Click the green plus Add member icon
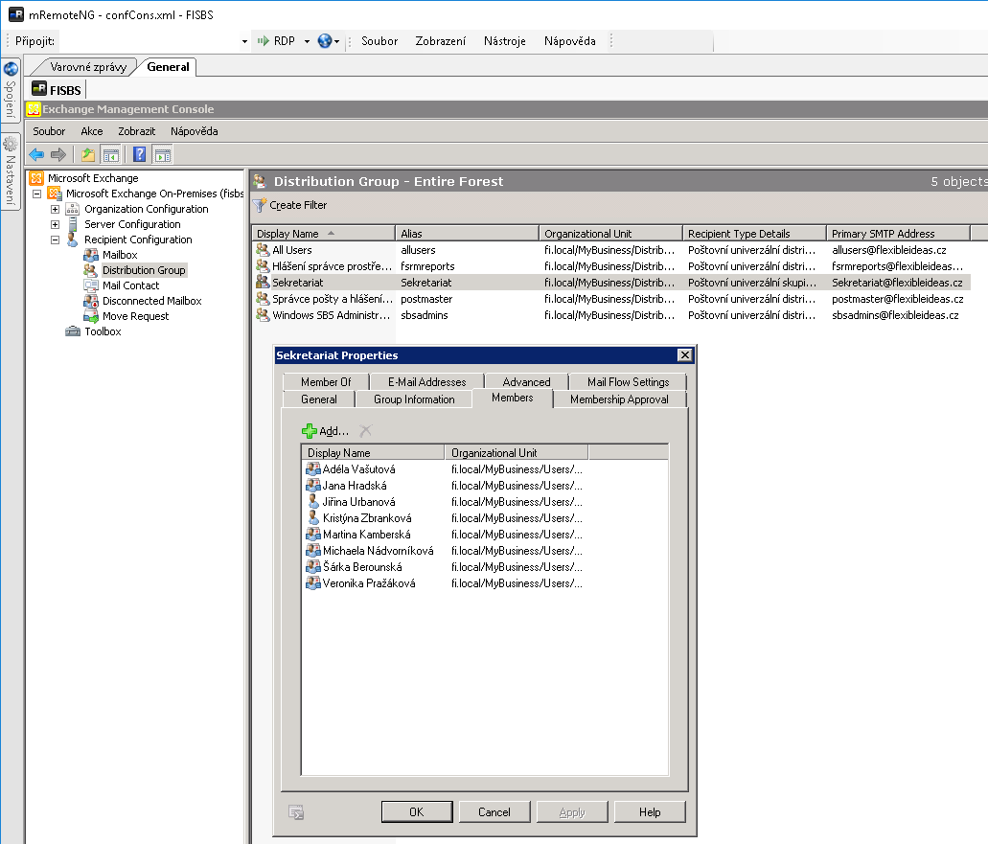The height and width of the screenshot is (844, 988). pyautogui.click(x=310, y=431)
